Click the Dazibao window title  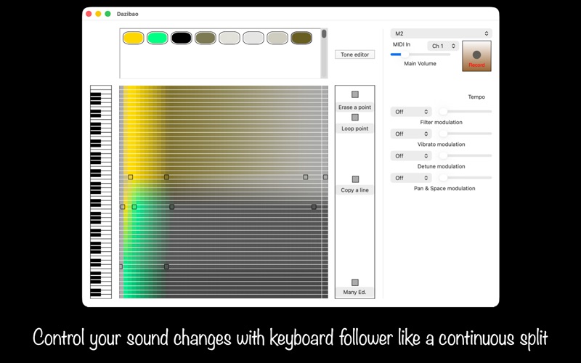point(128,14)
